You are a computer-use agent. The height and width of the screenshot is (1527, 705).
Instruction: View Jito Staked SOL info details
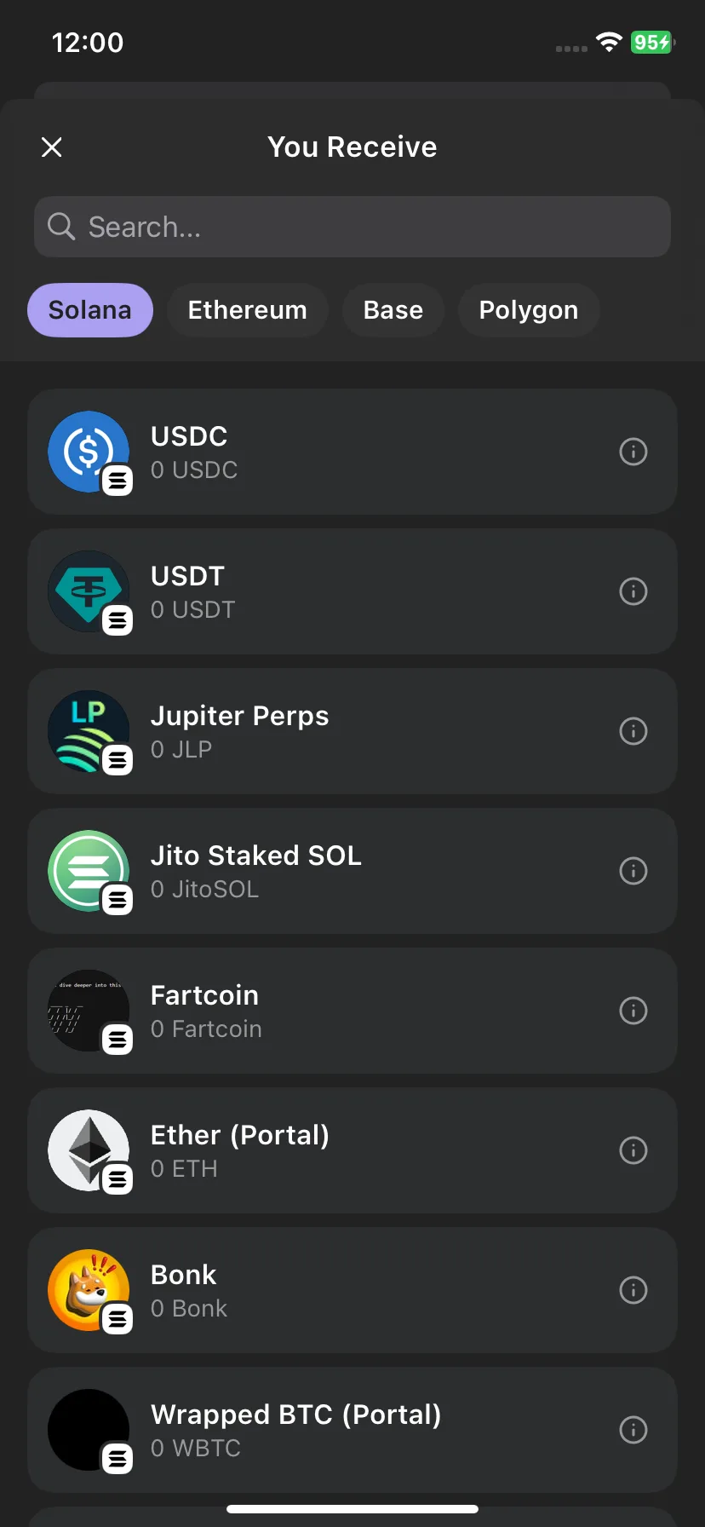[633, 871]
